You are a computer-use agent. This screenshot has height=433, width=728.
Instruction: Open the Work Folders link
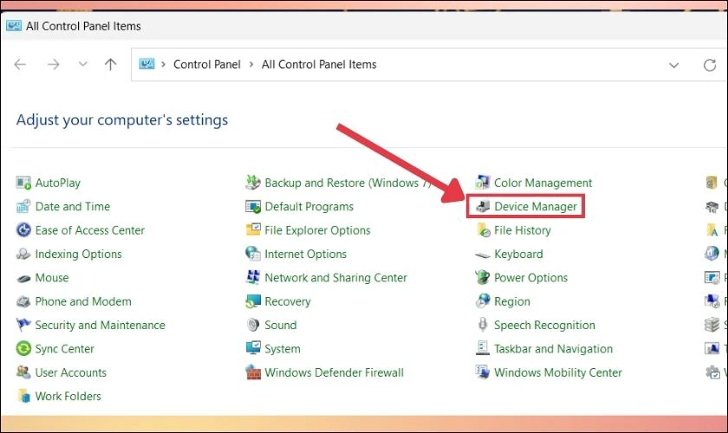pyautogui.click(x=68, y=396)
